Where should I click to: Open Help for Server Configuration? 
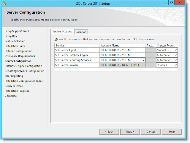[172, 132]
